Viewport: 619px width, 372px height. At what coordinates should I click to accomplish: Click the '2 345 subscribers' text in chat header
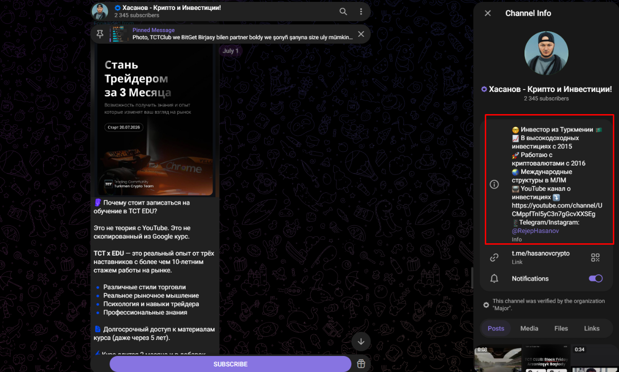(137, 16)
